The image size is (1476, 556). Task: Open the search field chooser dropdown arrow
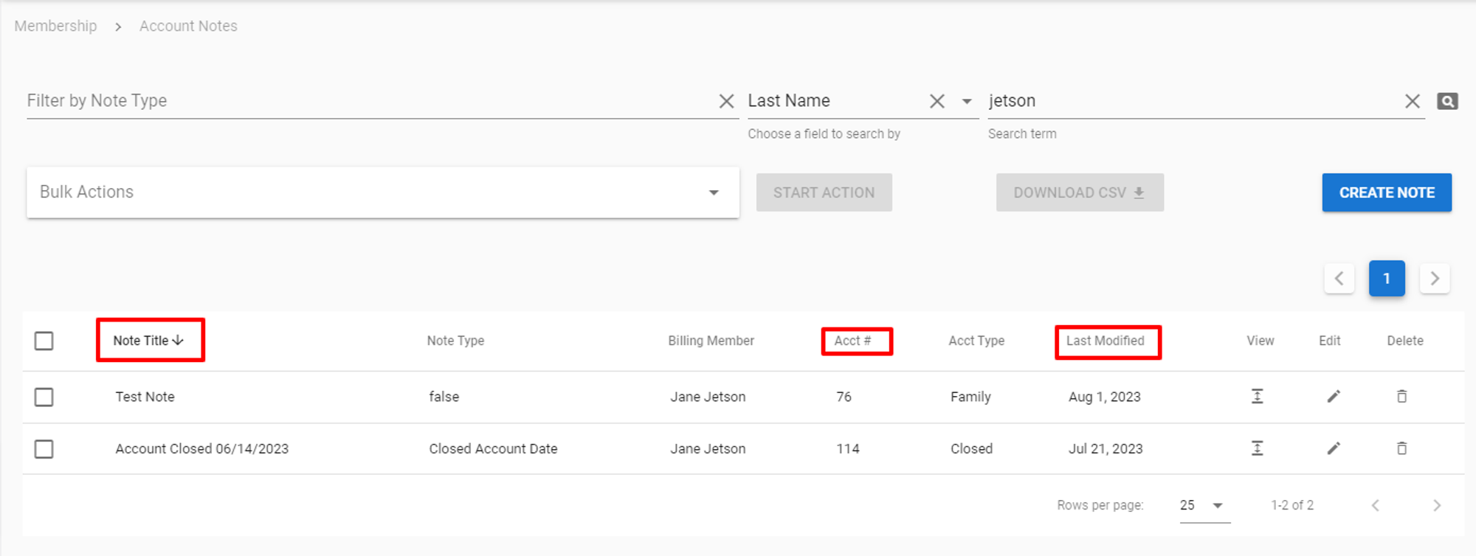coord(966,101)
